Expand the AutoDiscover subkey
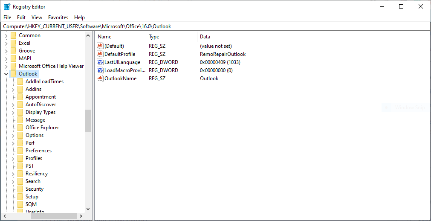 coord(13,105)
